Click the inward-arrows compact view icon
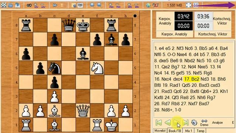Screen dimensions: 236x133 point(196,5)
